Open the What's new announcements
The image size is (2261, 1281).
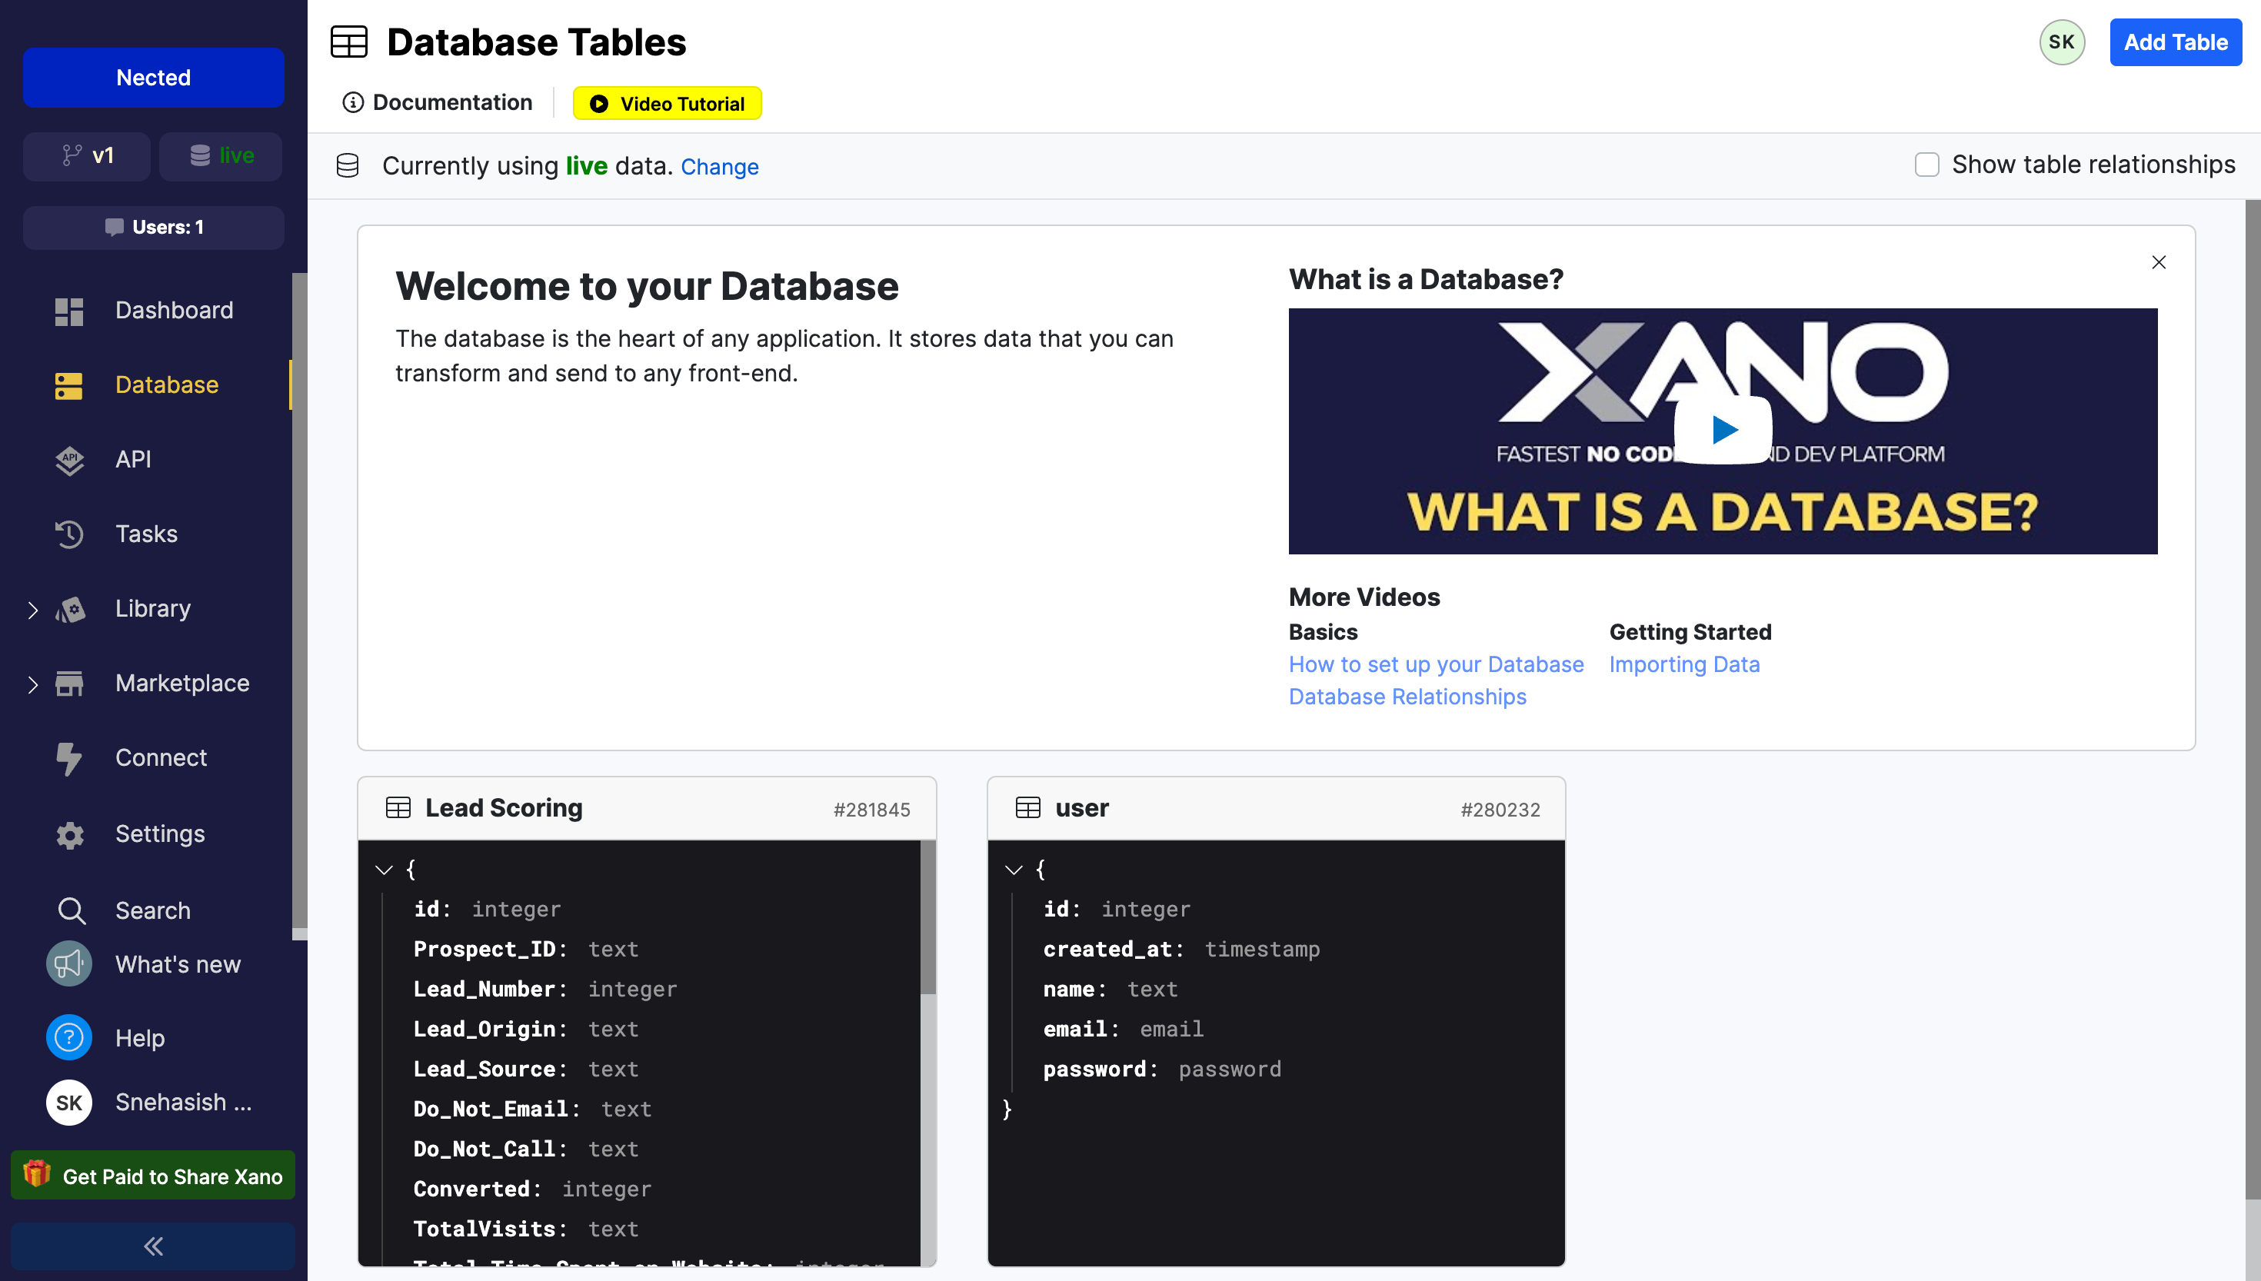[177, 963]
